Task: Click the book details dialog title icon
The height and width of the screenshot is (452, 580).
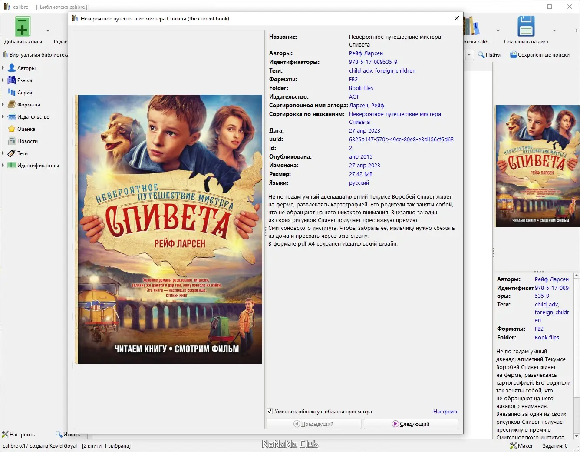Action: 75,18
